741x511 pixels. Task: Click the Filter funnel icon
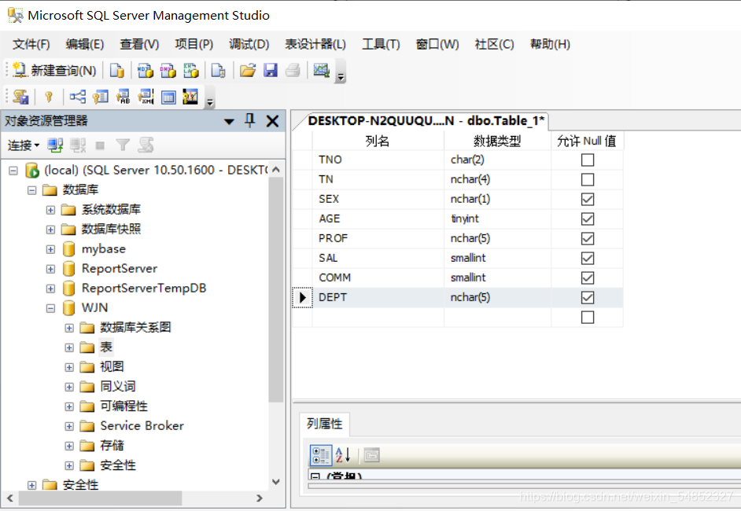pyautogui.click(x=123, y=145)
